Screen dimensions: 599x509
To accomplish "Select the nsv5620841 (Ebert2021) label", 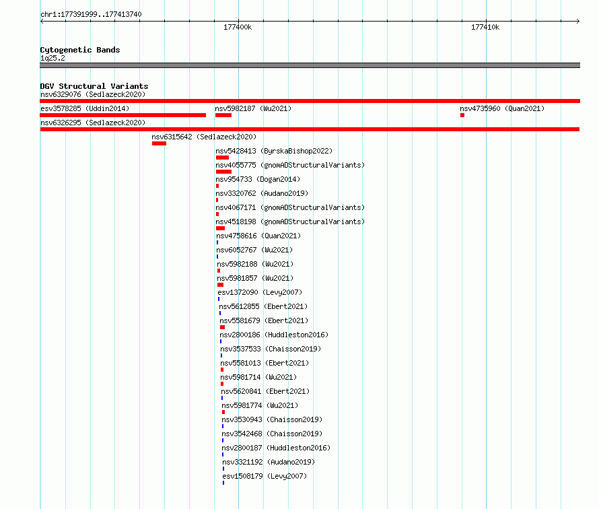I will point(265,391).
